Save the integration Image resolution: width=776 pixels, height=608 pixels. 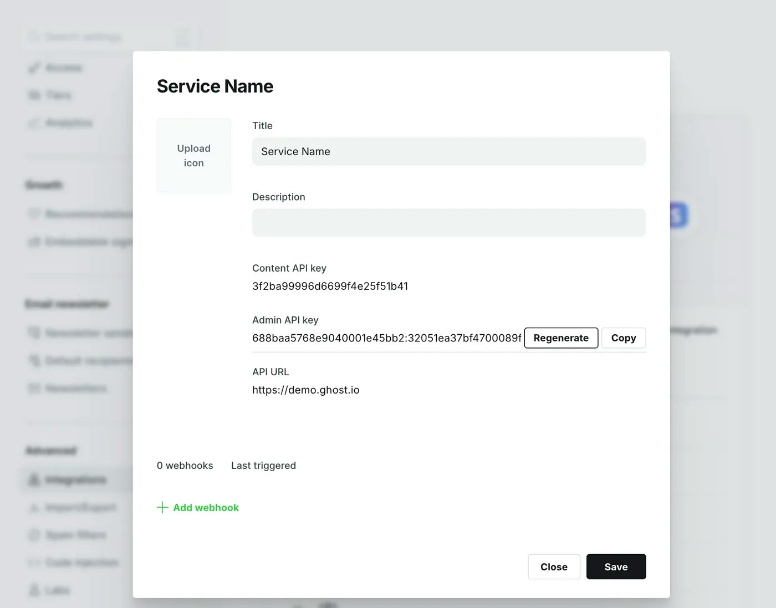[x=616, y=566]
